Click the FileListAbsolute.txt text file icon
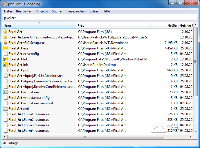Viewport: 200px width, 148px height. 6,76
